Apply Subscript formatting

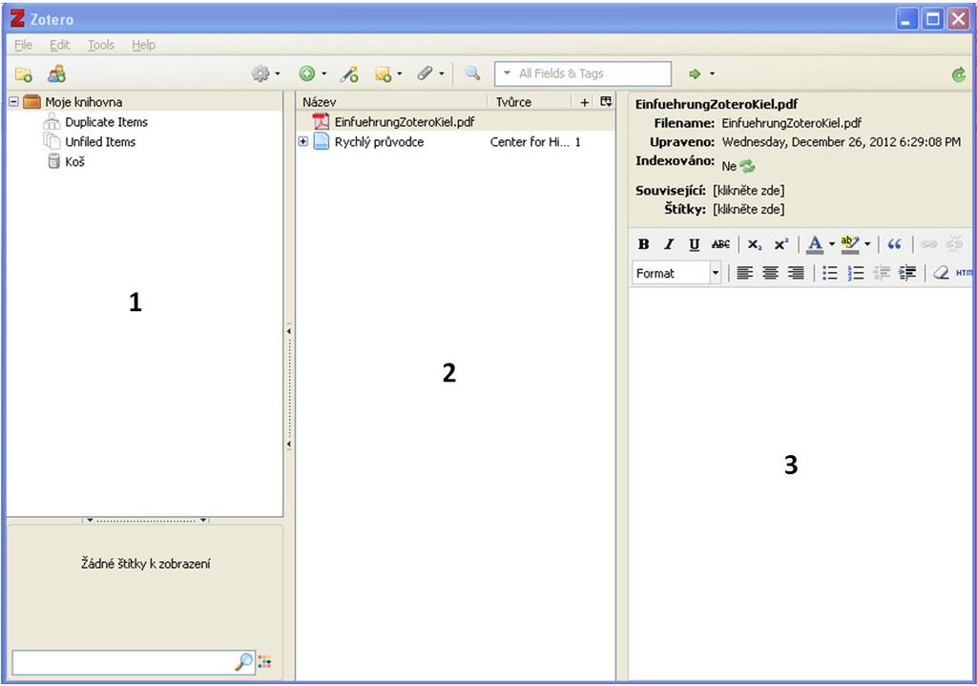point(755,244)
